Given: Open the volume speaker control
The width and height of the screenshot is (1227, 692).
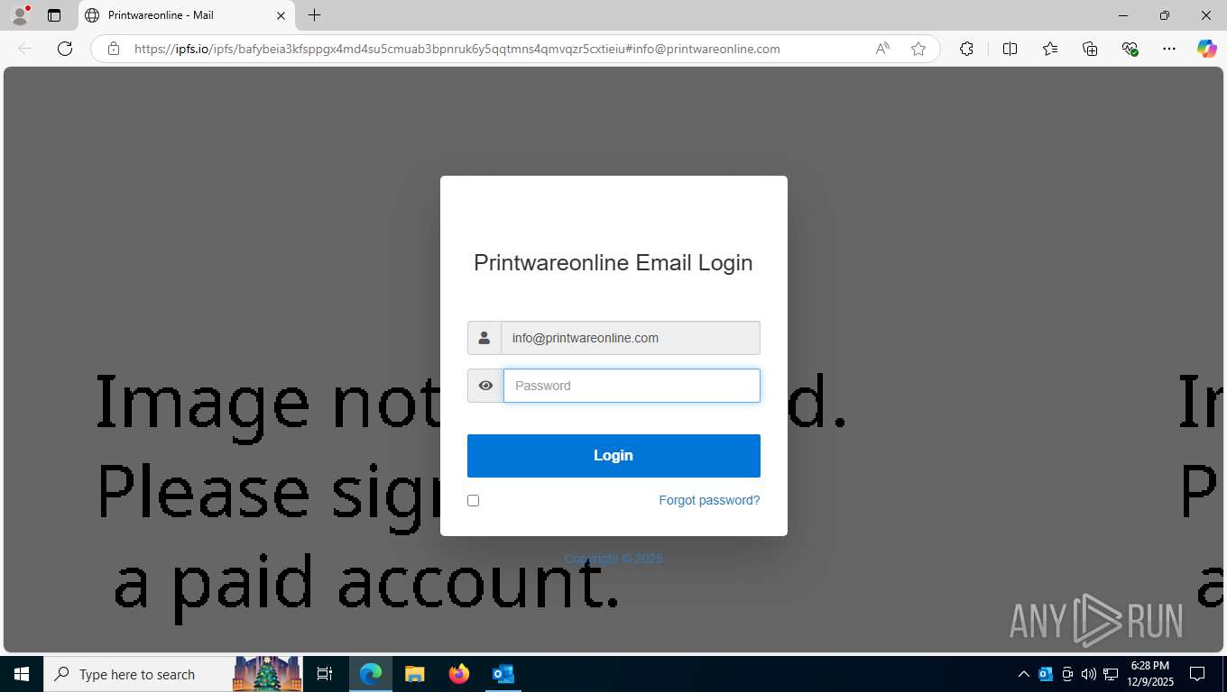Looking at the screenshot, I should coord(1088,674).
